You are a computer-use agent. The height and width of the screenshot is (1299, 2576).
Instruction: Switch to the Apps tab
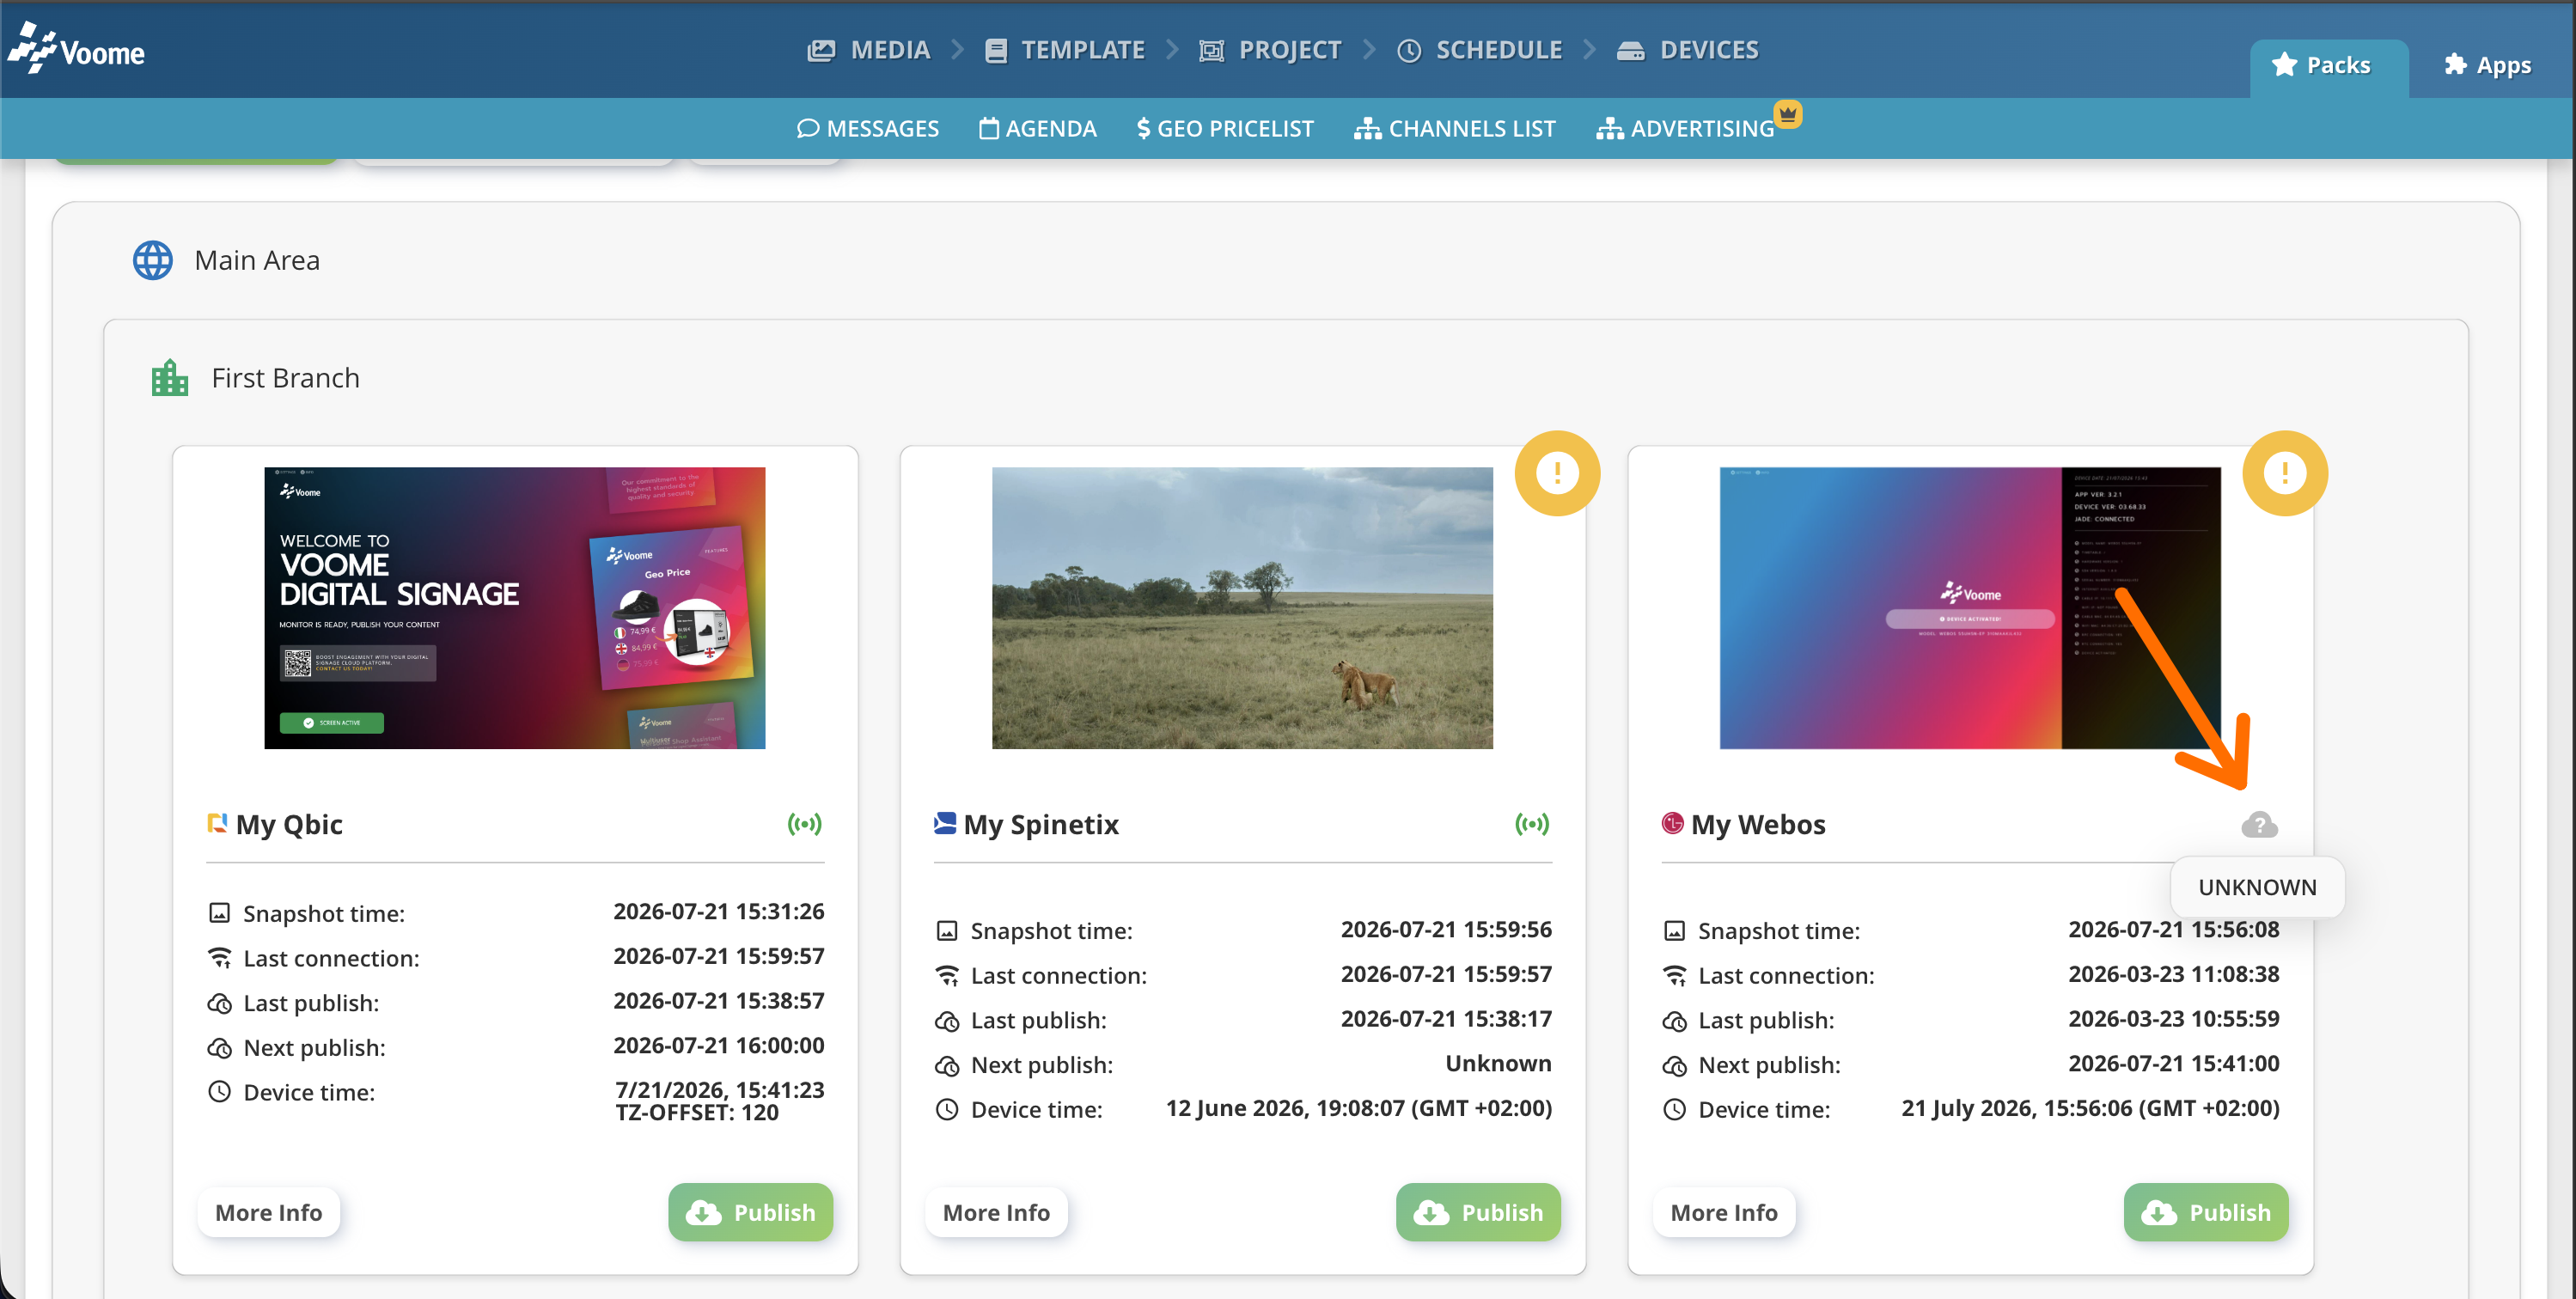pos(2487,66)
